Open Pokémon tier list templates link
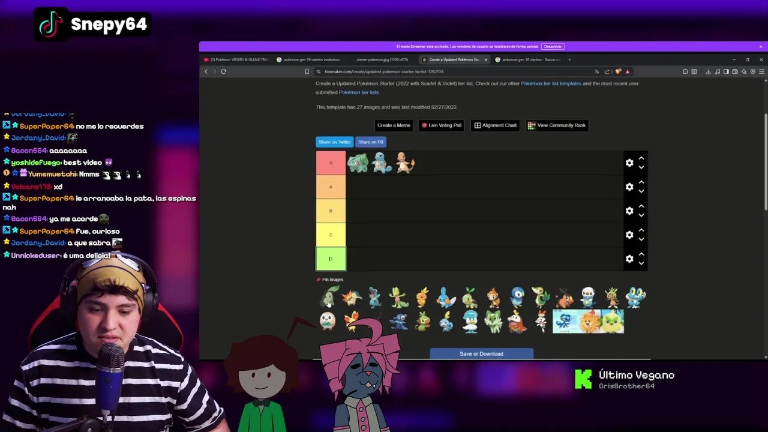 pos(551,83)
